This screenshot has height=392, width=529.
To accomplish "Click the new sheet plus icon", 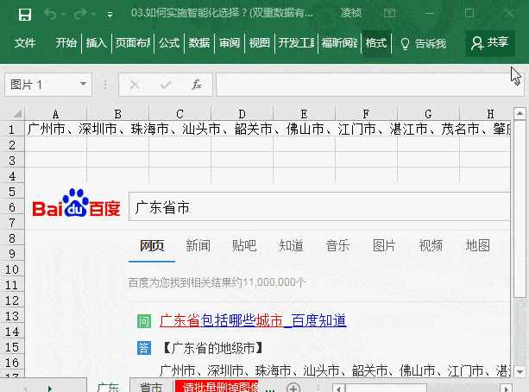I will coord(293,388).
